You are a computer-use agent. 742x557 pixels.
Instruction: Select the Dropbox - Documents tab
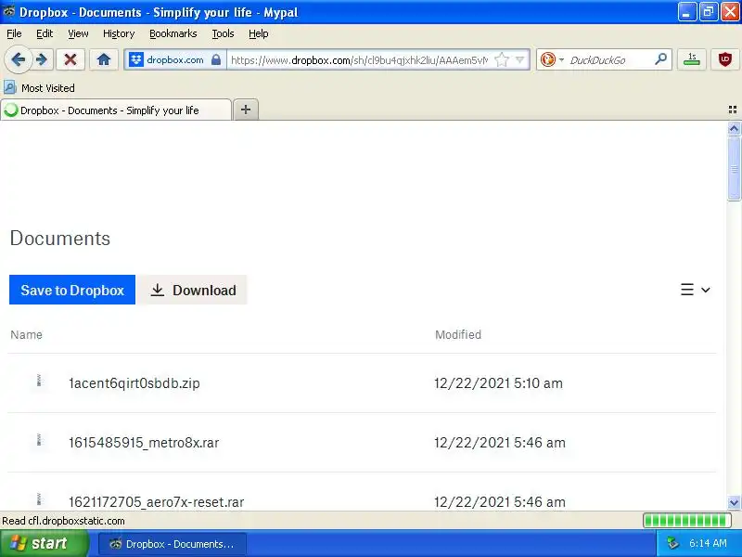pyautogui.click(x=116, y=110)
